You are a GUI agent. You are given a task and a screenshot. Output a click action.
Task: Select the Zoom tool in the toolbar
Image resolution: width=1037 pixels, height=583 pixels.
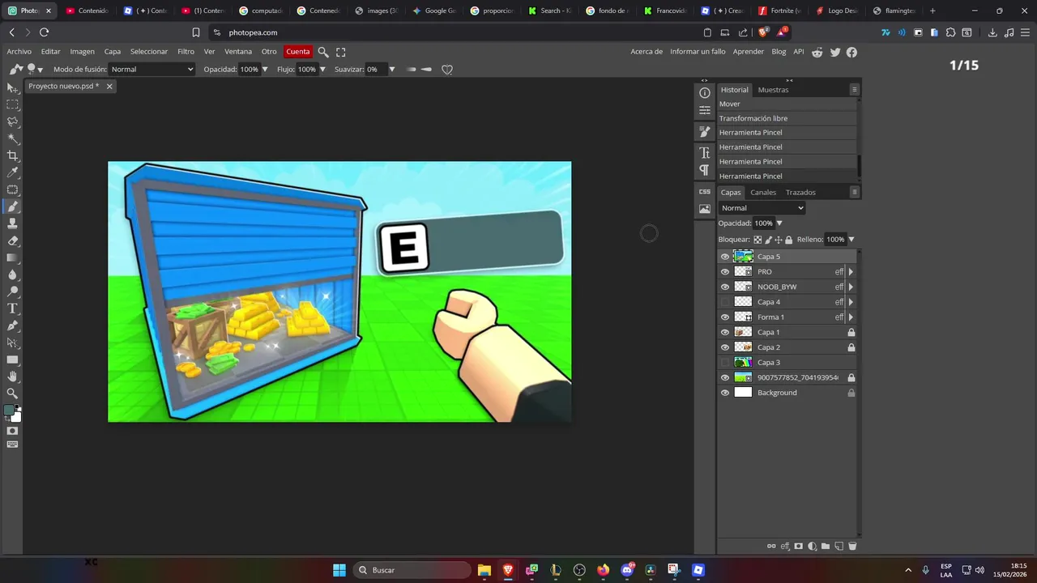12,394
